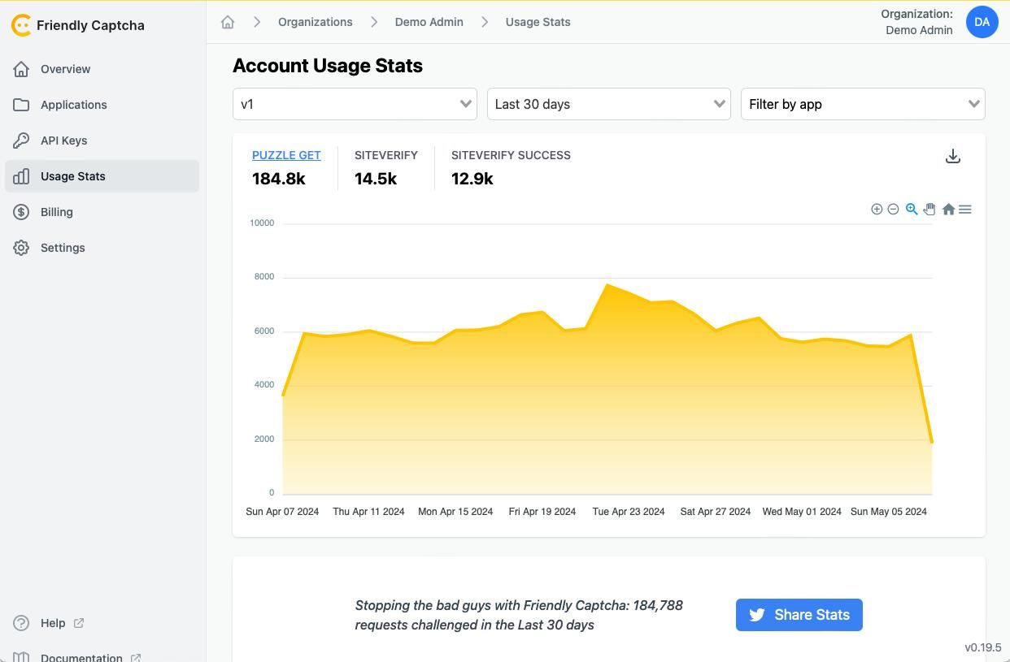Viewport: 1010px width, 662px height.
Task: Click the Usage Stats breadcrumb link
Action: [538, 22]
